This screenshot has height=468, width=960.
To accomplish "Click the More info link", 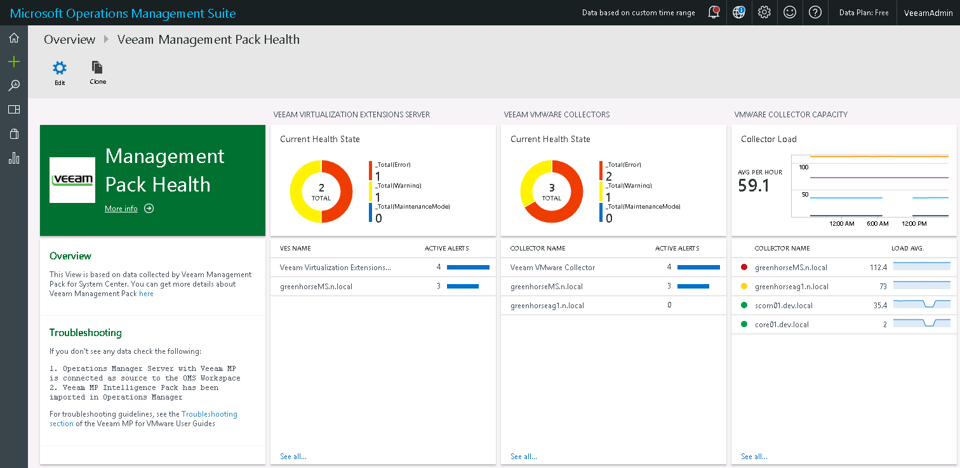I will (x=121, y=209).
